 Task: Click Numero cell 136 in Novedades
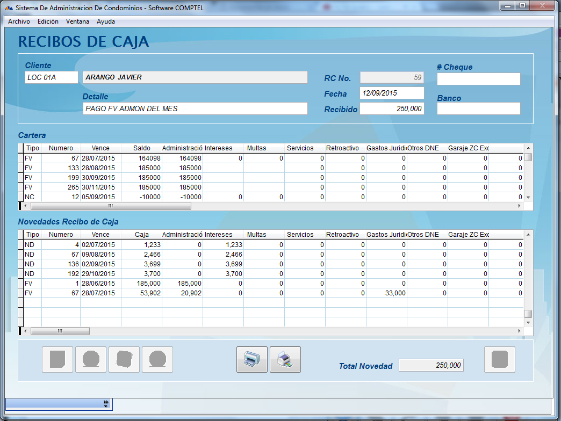(x=61, y=264)
